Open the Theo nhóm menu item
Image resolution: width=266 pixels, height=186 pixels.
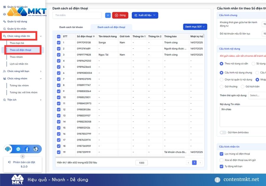coord(16,57)
